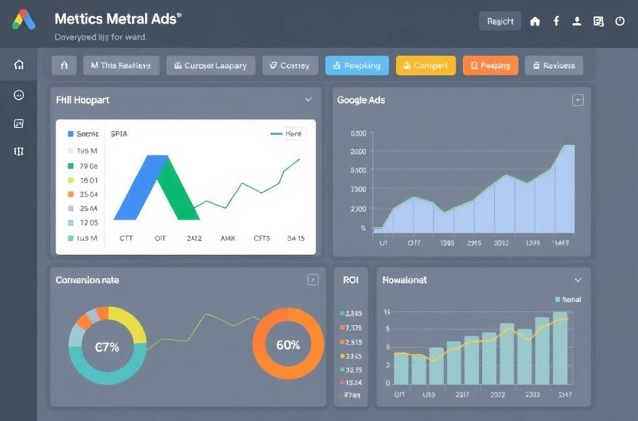
Task: Switch to the Reupking blue tab
Action: click(x=357, y=65)
